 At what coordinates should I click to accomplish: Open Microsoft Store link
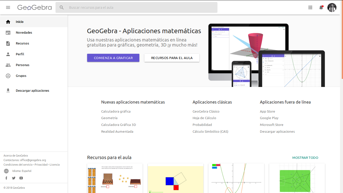(271, 125)
